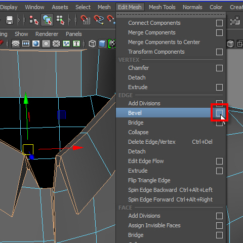Select the 'Select by hierarchy' mode icon
Image resolution: width=243 pixels, height=243 pixels.
(34, 20)
